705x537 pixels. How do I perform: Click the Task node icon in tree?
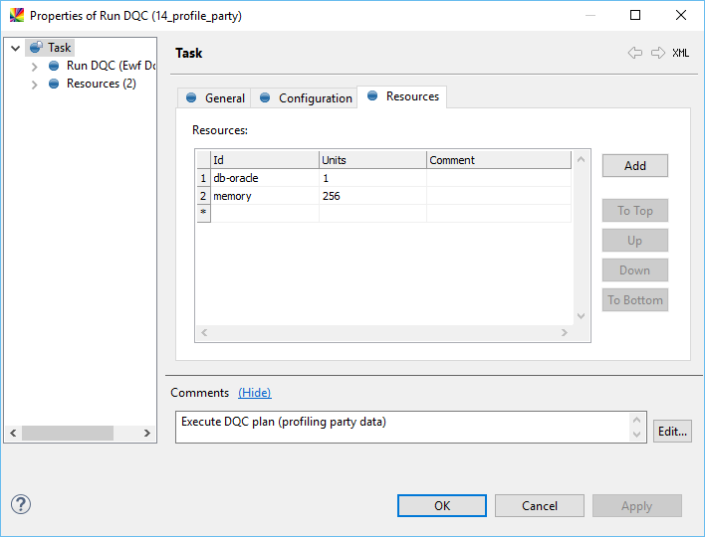36,48
